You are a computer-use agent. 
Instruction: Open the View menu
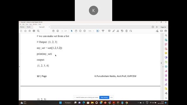(x=27, y=24)
